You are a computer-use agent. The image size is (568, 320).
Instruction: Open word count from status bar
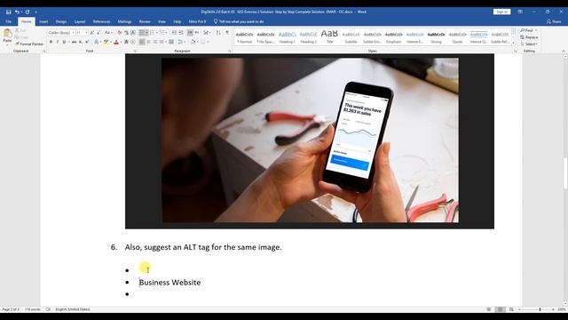33,309
